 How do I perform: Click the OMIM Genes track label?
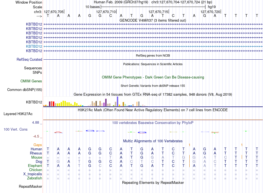31,81
